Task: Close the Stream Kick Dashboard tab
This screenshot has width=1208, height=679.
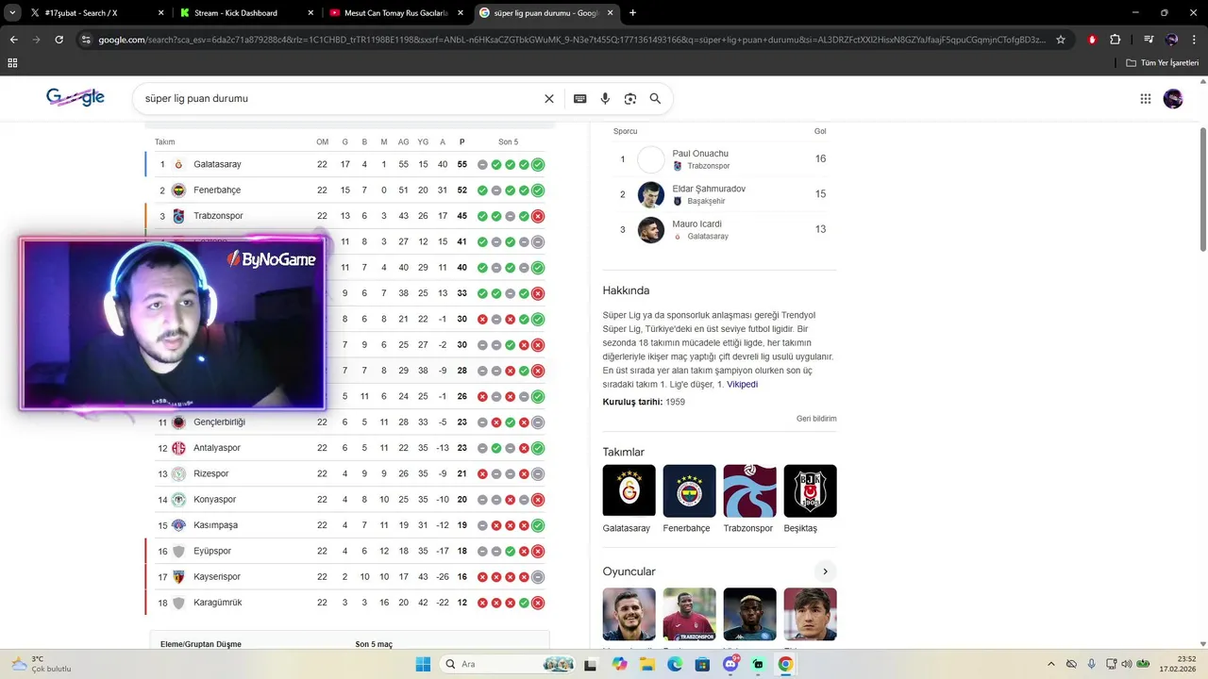Action: 310,13
